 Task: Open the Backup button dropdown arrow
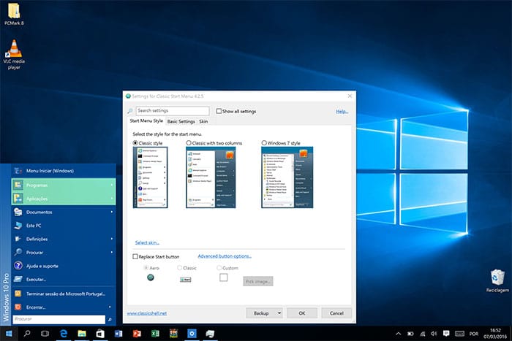[279, 313]
